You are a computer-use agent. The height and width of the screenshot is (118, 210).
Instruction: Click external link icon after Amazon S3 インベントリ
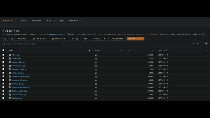coord(68,34)
